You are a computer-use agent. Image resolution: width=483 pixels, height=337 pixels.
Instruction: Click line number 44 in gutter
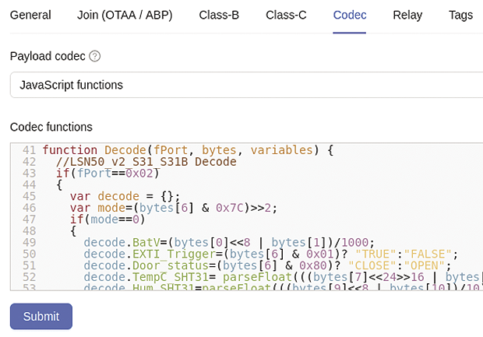point(30,185)
